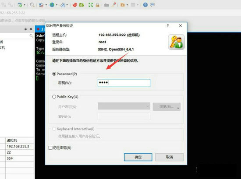Open the globe encoding icon in toolbar
Viewport: 241px width, 179px height.
[52, 5]
